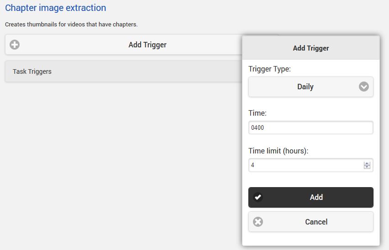Click the Chapter image extraction heading
This screenshot has width=389, height=250.
click(55, 8)
